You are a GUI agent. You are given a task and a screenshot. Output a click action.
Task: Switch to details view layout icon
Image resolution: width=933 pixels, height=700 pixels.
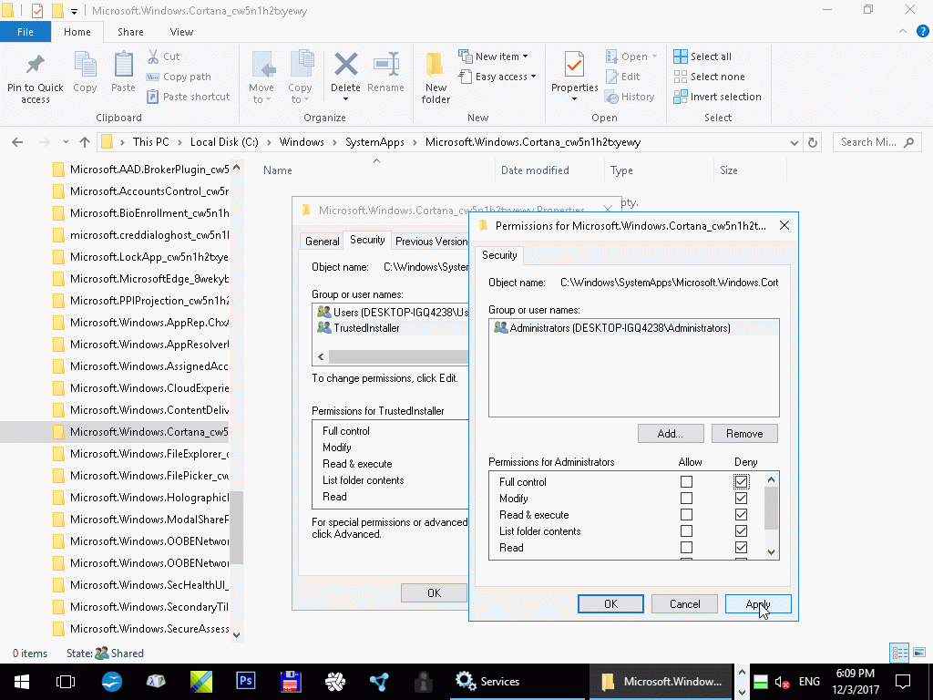click(x=899, y=653)
